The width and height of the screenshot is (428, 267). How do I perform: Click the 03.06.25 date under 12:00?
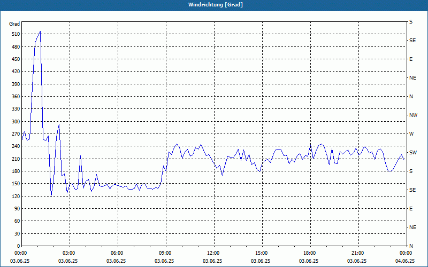[x=212, y=261]
